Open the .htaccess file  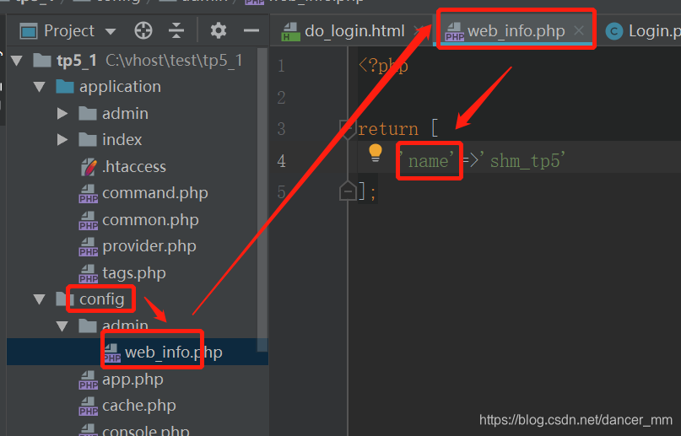(x=134, y=167)
